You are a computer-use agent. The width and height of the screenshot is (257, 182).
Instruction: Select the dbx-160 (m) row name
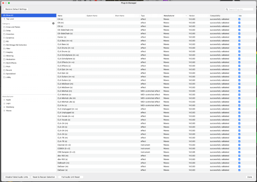point(63,156)
